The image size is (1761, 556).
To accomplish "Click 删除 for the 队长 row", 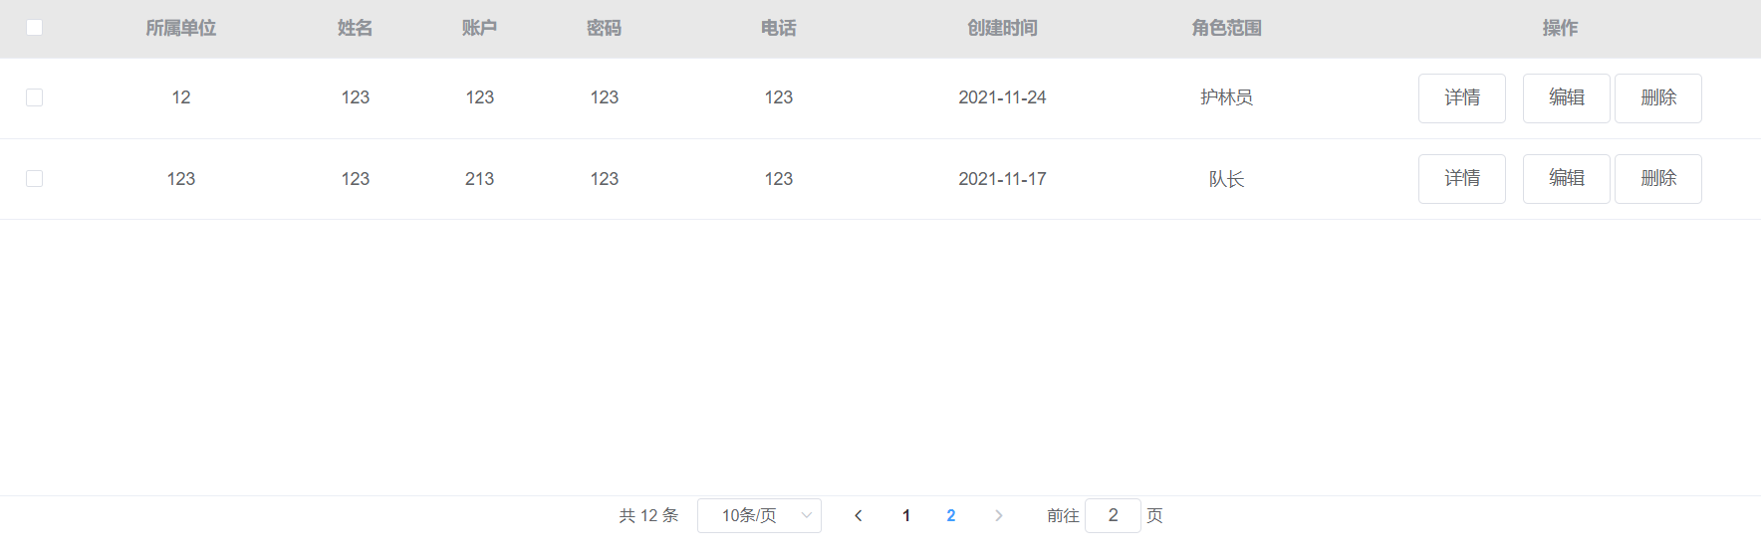I will tap(1657, 178).
